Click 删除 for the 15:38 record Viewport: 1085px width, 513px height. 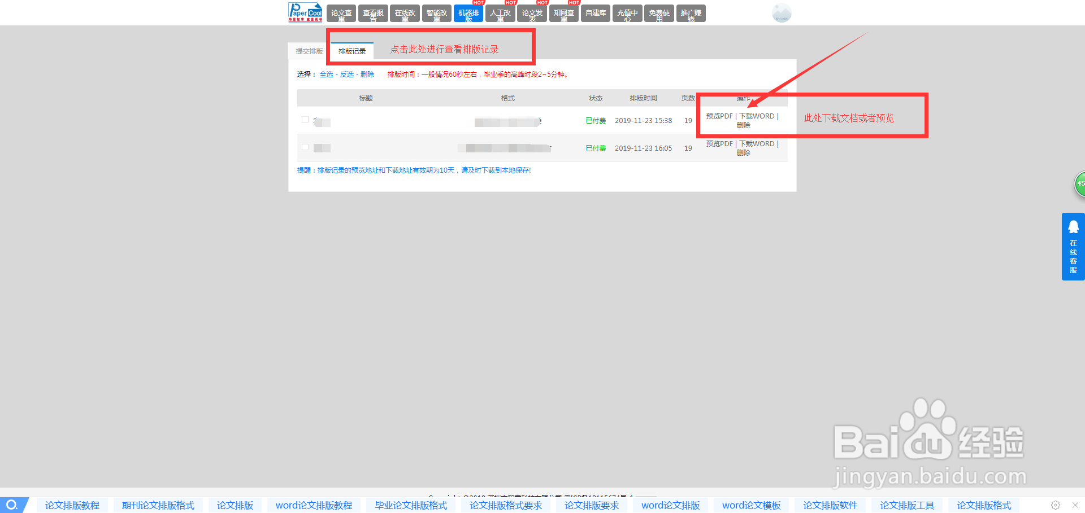click(x=743, y=125)
